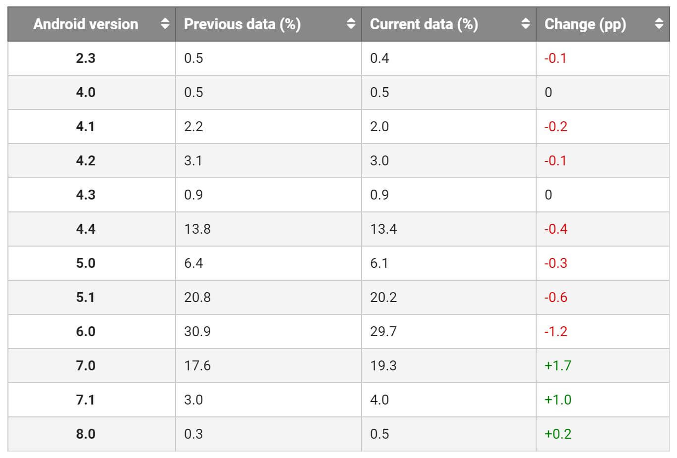The image size is (677, 458).
Task: Click current data value 19.3
Action: (x=383, y=365)
